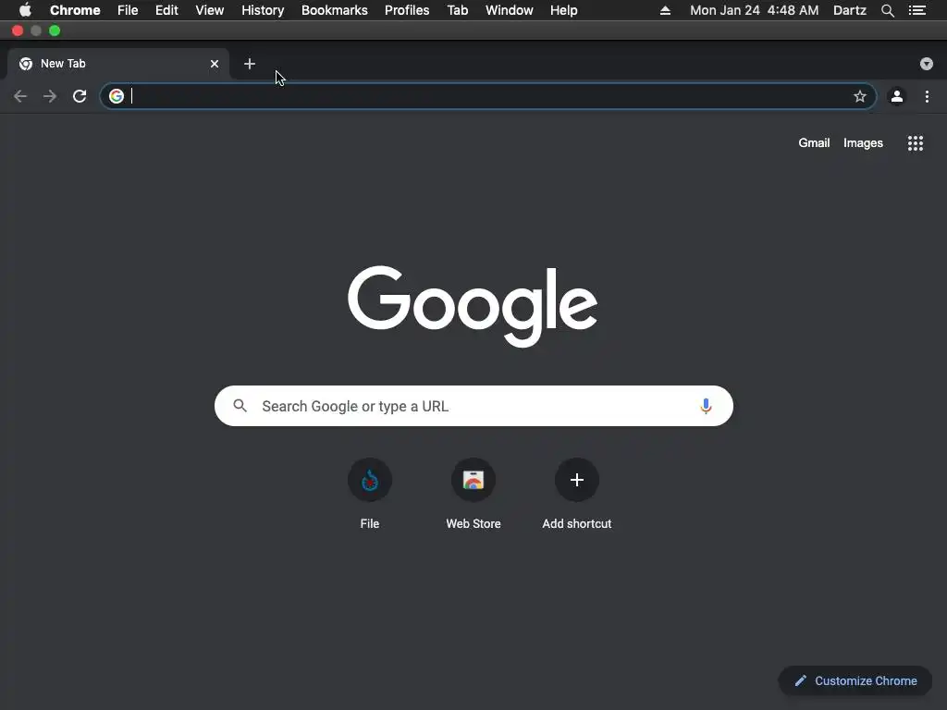The height and width of the screenshot is (710, 947).
Task: Click the eject icon in menu bar
Action: click(x=665, y=10)
